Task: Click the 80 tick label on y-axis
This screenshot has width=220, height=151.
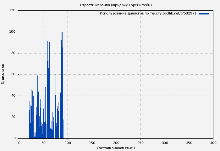Action: pyautogui.click(x=13, y=53)
